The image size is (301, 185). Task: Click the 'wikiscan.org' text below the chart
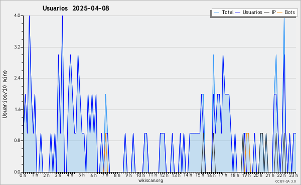tap(150, 180)
